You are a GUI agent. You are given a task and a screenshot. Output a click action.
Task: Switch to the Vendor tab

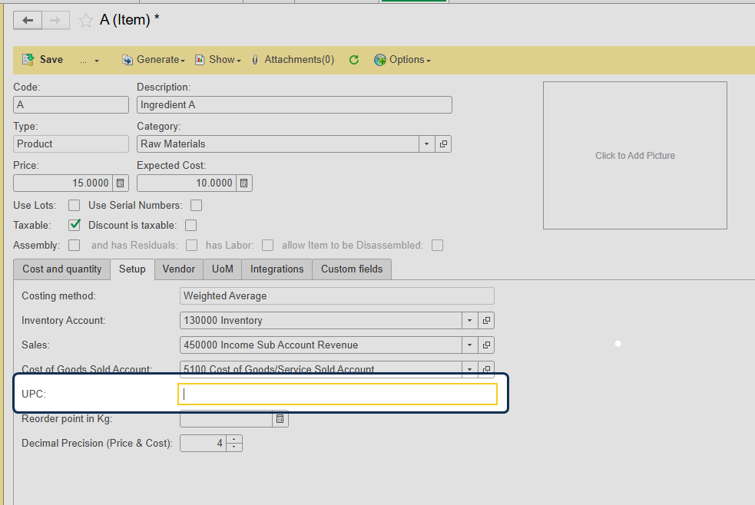[179, 269]
